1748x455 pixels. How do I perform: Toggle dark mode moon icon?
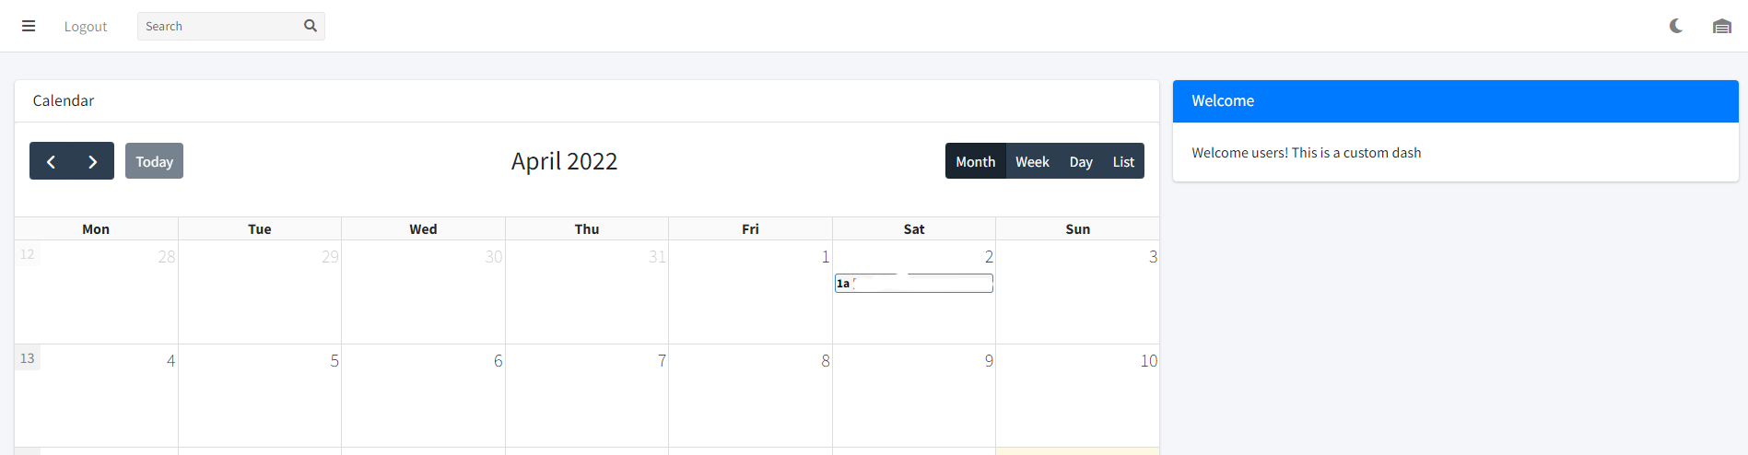point(1676,26)
